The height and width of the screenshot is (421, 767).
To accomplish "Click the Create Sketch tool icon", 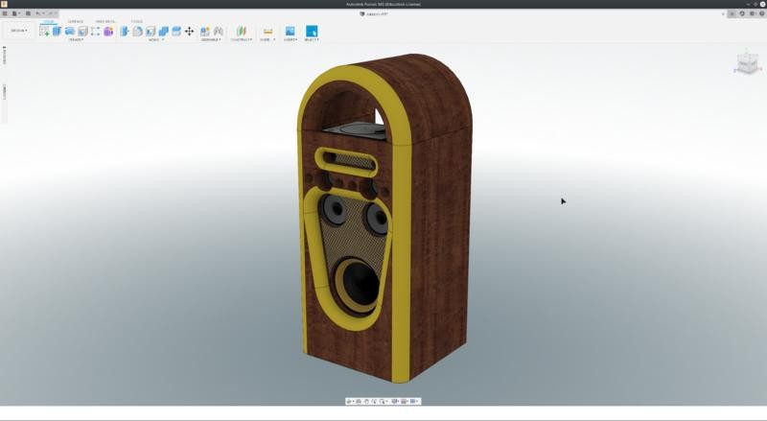I will [x=44, y=32].
